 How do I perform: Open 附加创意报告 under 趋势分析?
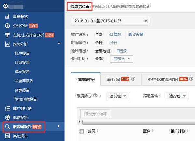coord(26,99)
